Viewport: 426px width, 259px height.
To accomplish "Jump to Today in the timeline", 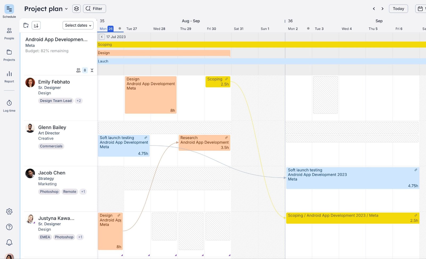I will [398, 9].
